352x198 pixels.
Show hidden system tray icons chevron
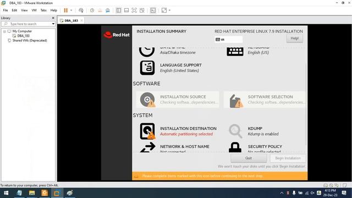pos(282,193)
